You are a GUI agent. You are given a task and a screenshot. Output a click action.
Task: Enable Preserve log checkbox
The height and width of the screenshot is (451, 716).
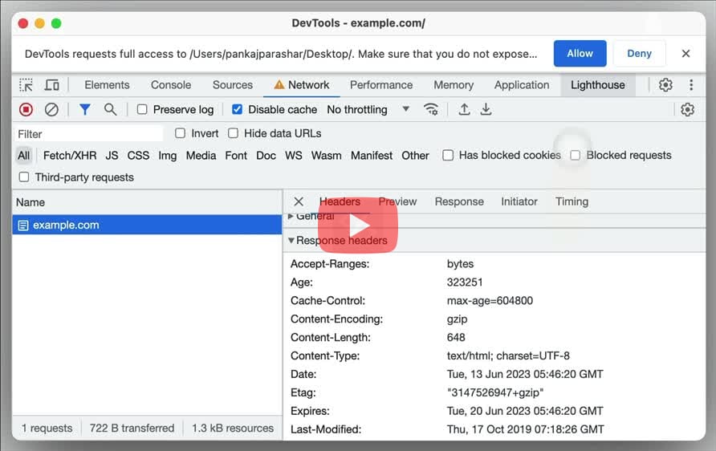(x=142, y=110)
